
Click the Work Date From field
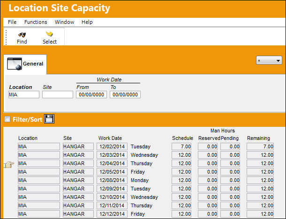(91, 95)
